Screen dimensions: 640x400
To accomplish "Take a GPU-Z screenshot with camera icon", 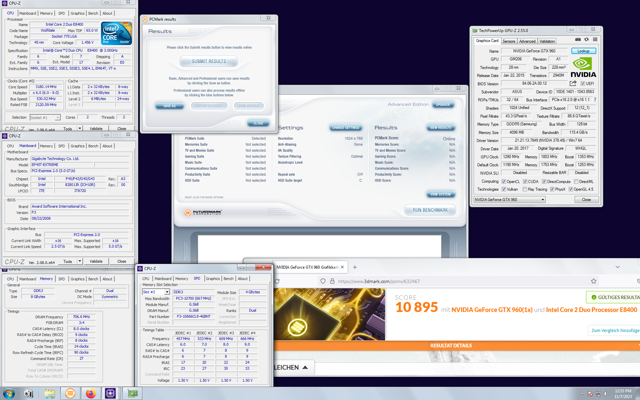I will (x=578, y=39).
